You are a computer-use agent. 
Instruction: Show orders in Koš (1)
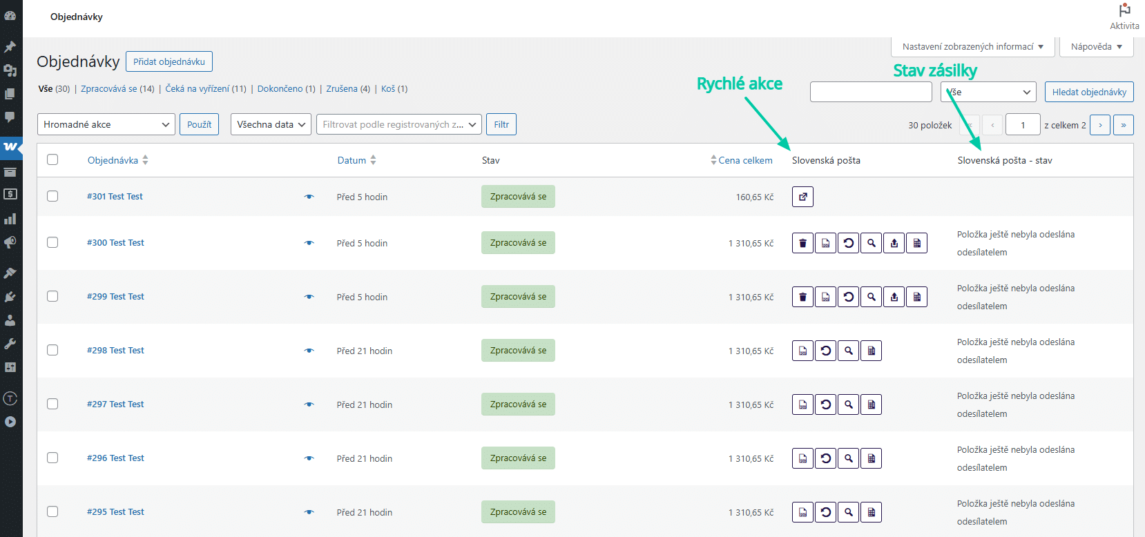tap(394, 88)
